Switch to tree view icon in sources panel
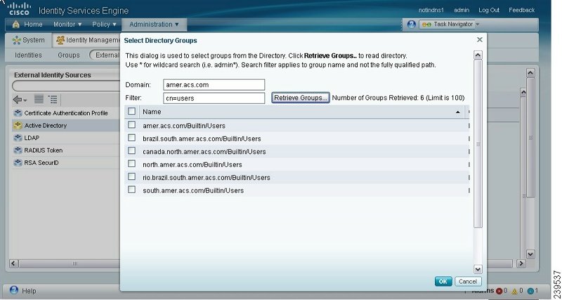This screenshot has height=300, width=562. click(x=53, y=100)
